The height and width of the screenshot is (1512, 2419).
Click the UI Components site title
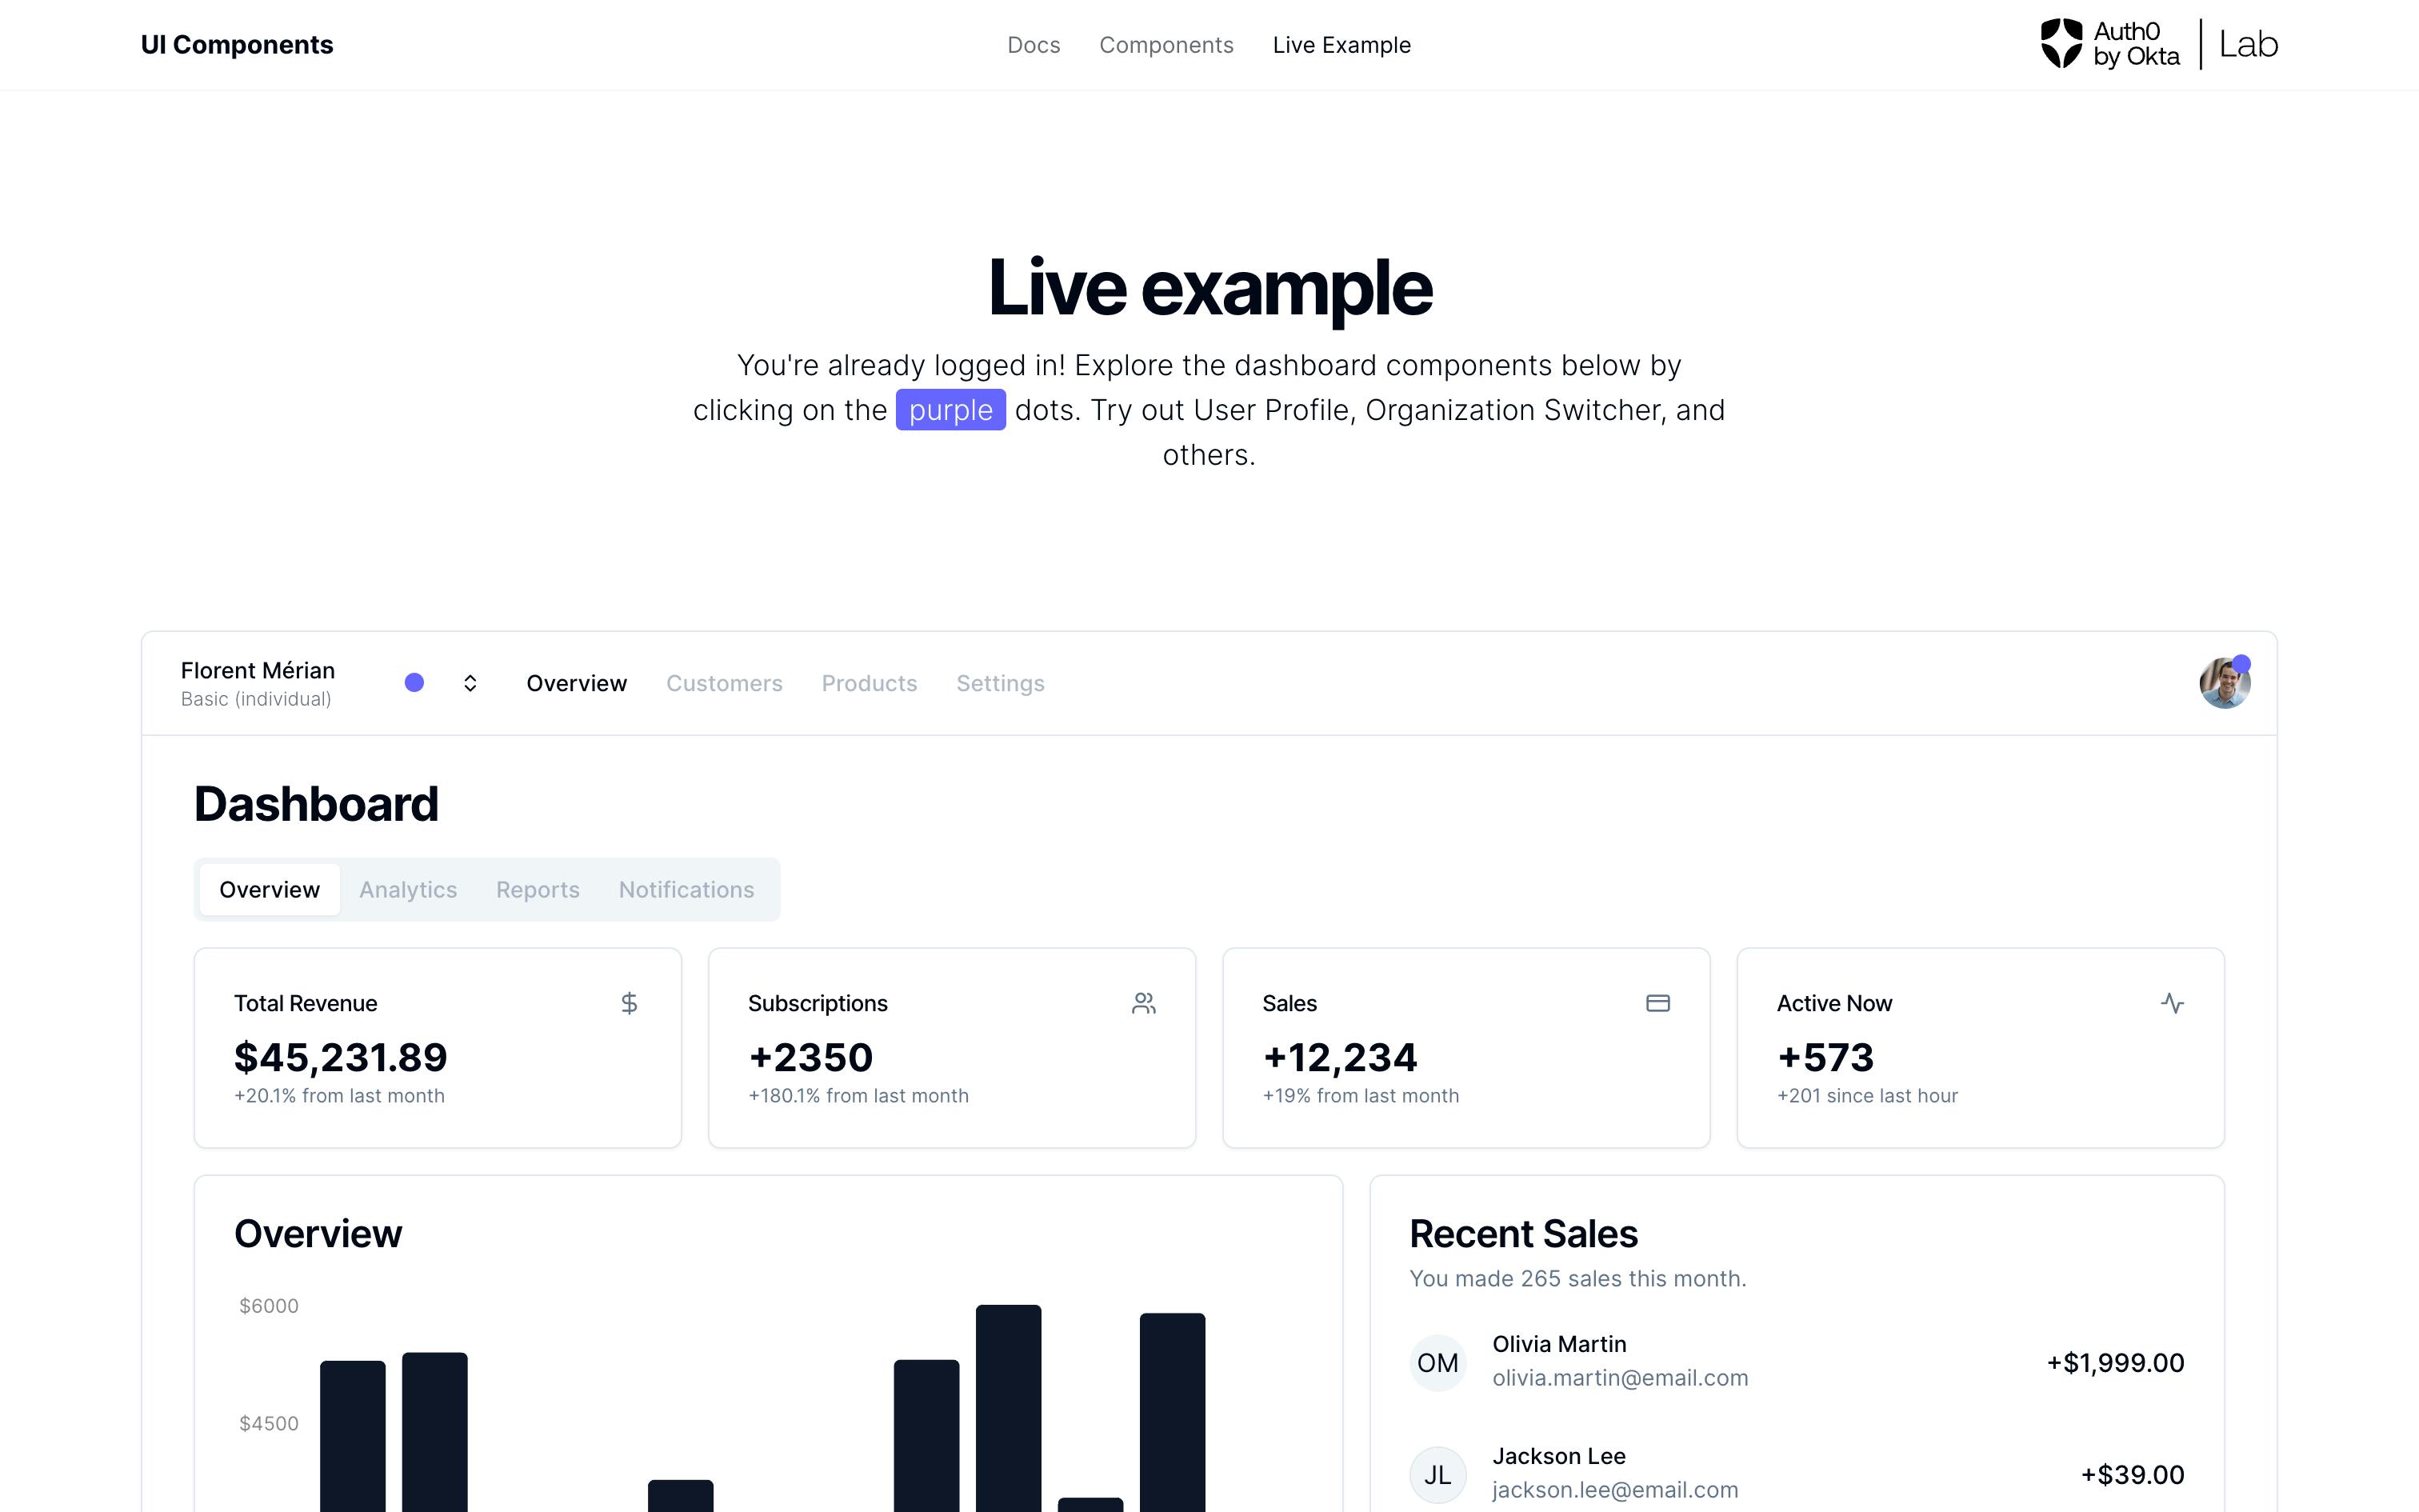(x=237, y=45)
